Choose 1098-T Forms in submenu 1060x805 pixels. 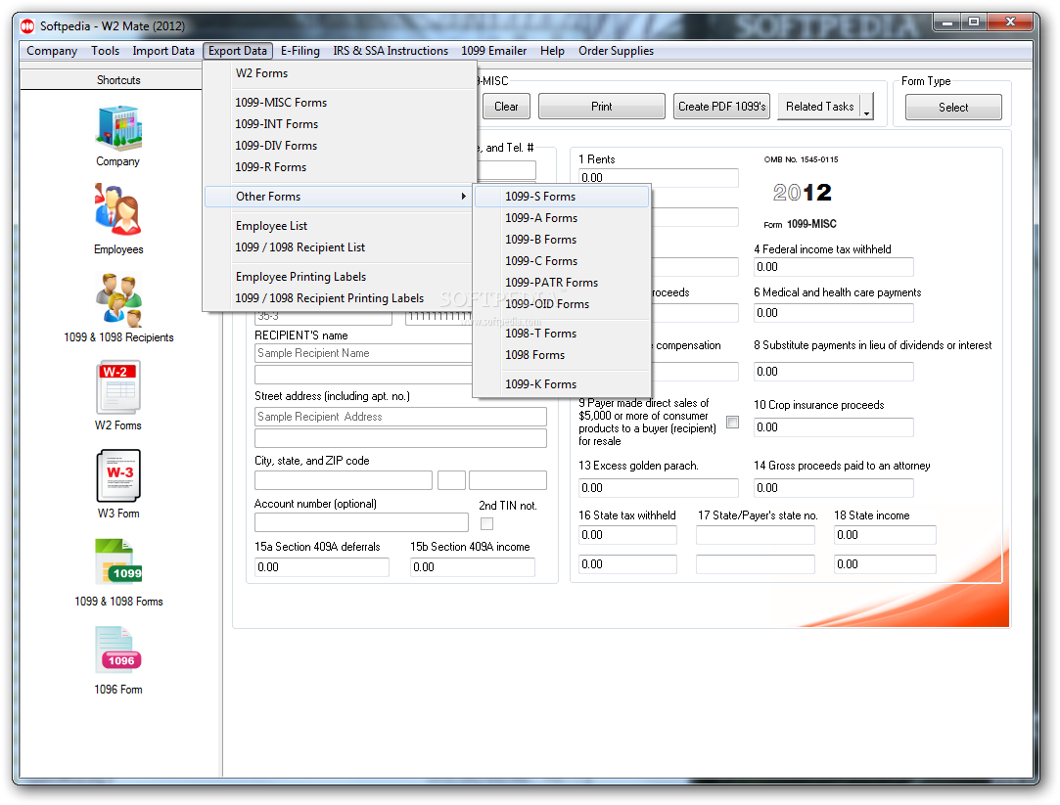pyautogui.click(x=562, y=334)
